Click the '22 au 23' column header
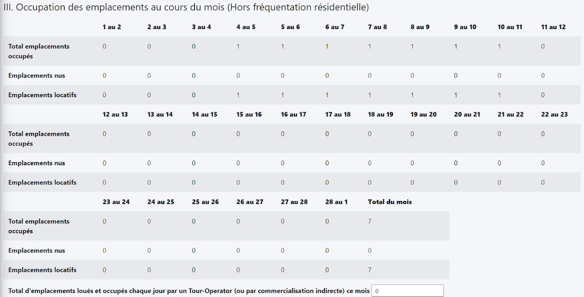Screen dimensions: 584x297 click(x=554, y=114)
